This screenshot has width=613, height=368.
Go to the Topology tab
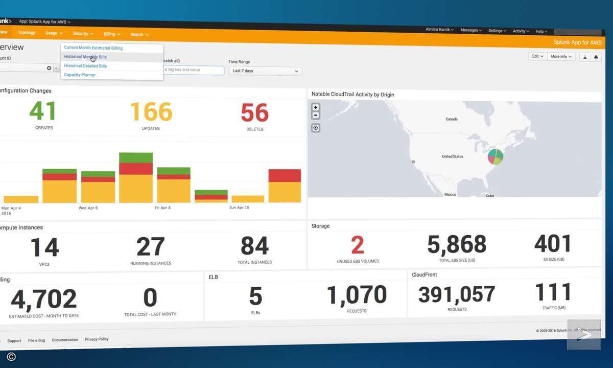pos(27,33)
